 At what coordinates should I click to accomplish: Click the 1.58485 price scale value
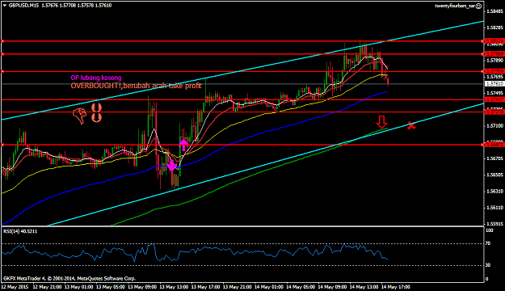point(494,11)
